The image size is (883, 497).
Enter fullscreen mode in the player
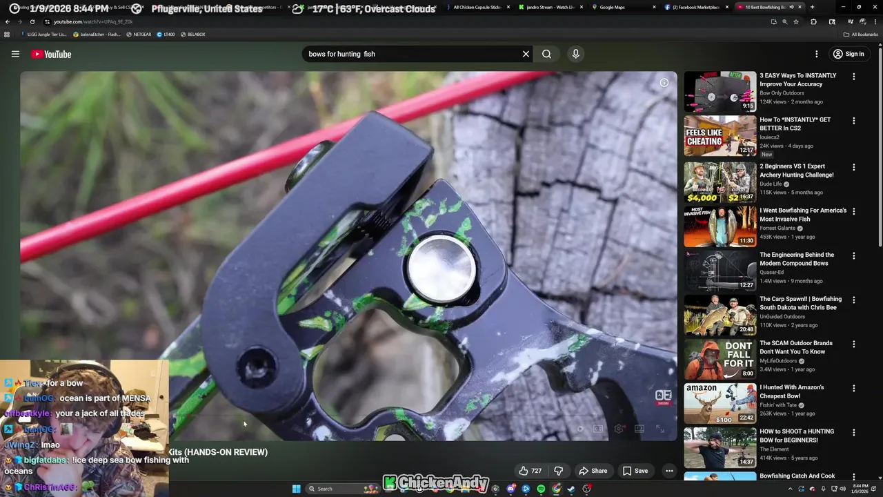pos(660,429)
